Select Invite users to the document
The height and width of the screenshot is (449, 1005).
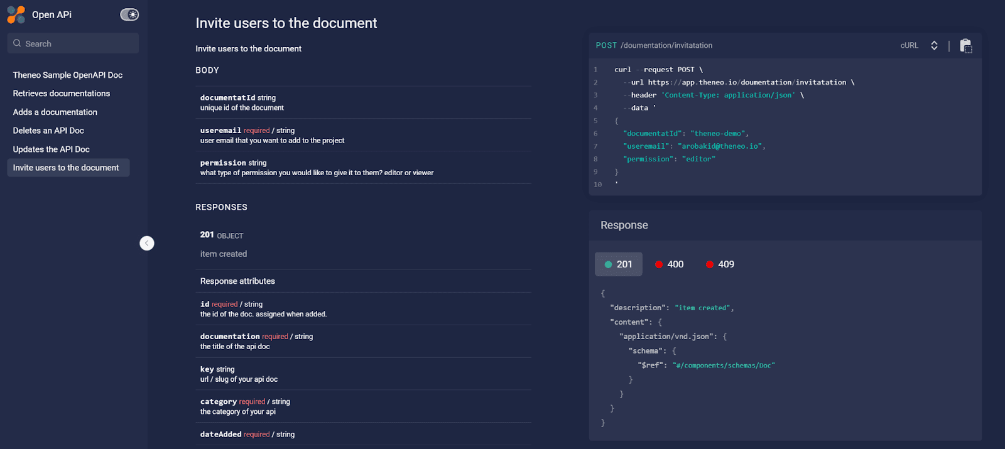pyautogui.click(x=68, y=168)
